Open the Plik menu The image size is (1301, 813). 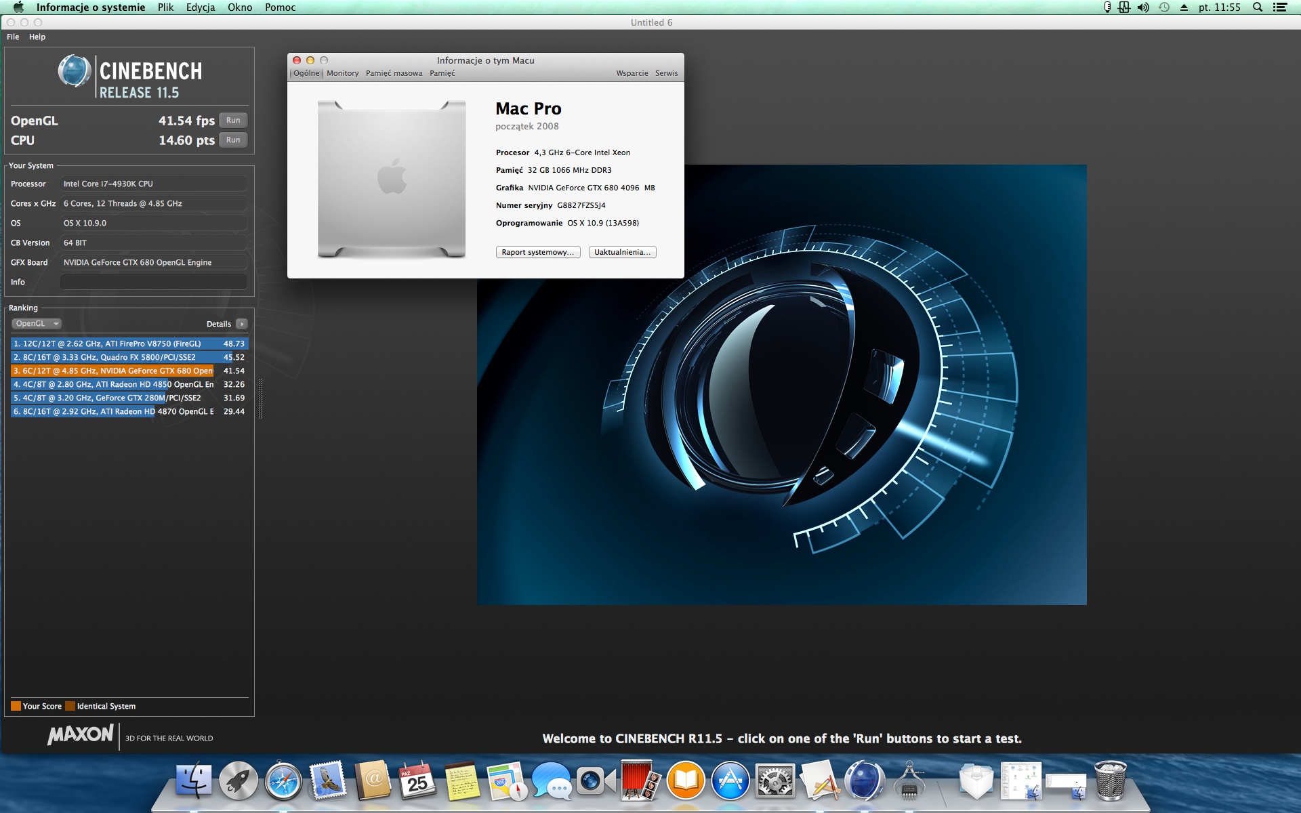(x=165, y=7)
